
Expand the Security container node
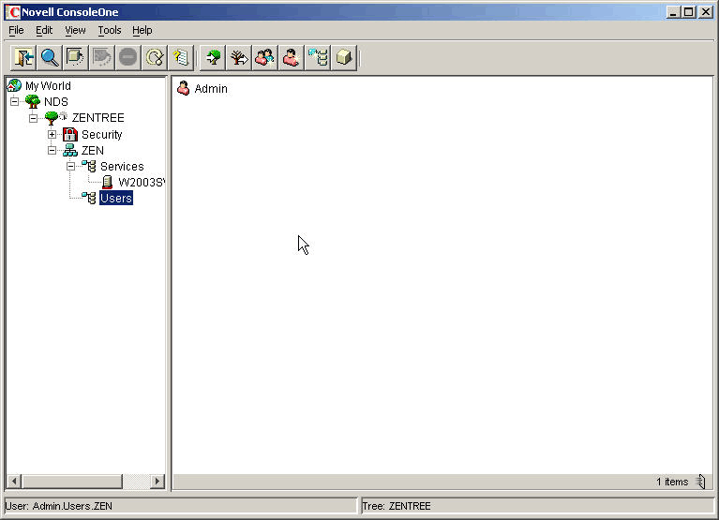(x=52, y=135)
